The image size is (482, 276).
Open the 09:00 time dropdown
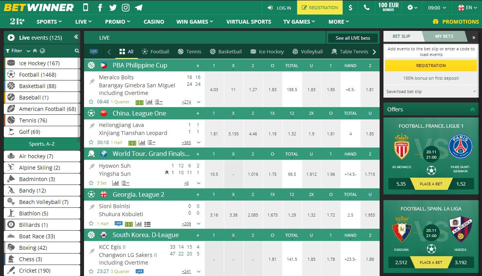point(437,8)
